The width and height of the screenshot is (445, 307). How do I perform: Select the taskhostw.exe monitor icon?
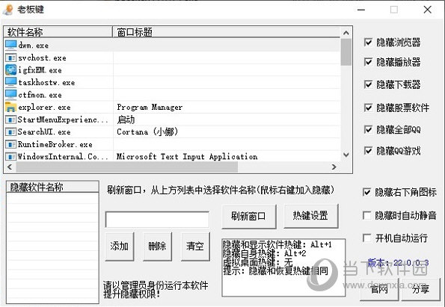10,82
